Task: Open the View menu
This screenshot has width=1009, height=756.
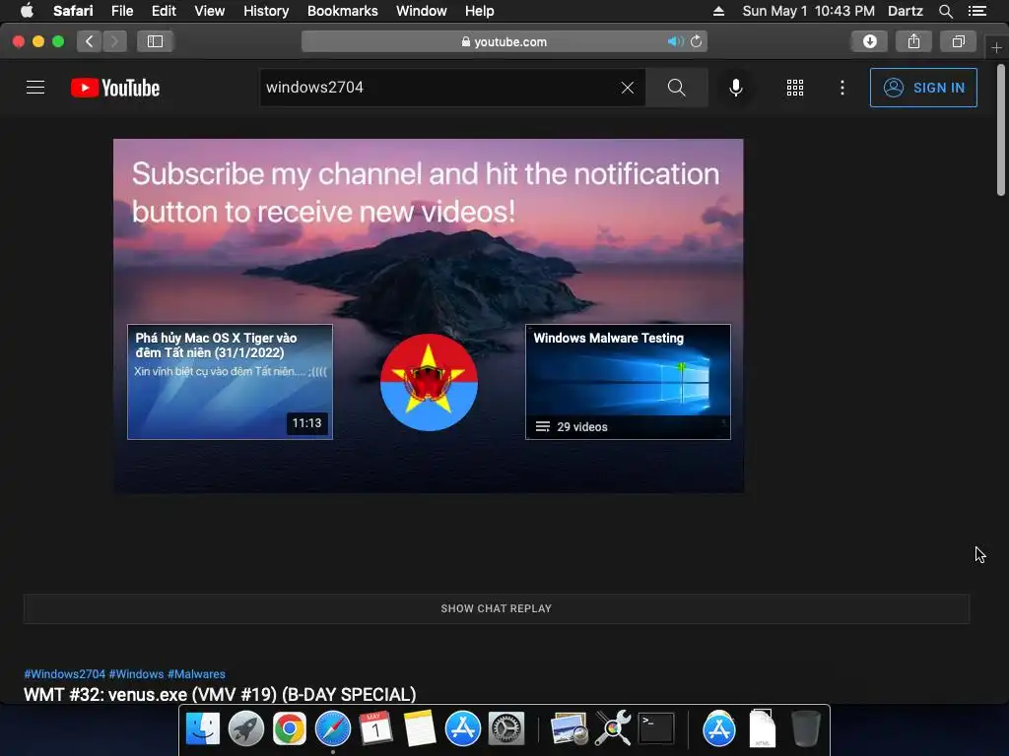Action: click(209, 11)
